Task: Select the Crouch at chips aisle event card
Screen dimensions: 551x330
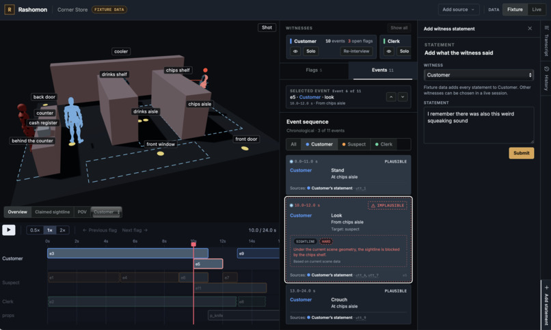Action: point(348,304)
